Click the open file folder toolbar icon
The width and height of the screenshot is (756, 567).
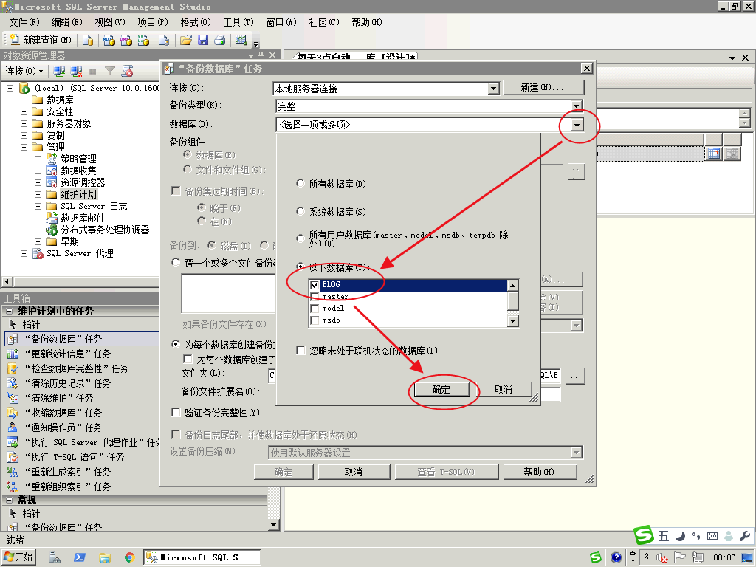coord(186,40)
